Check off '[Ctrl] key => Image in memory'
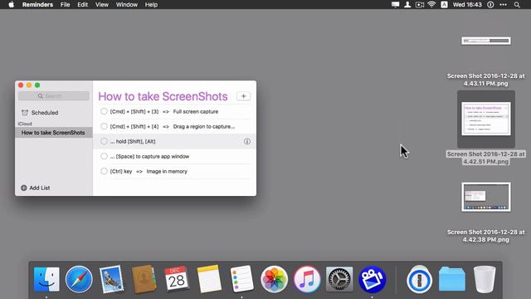 click(104, 171)
